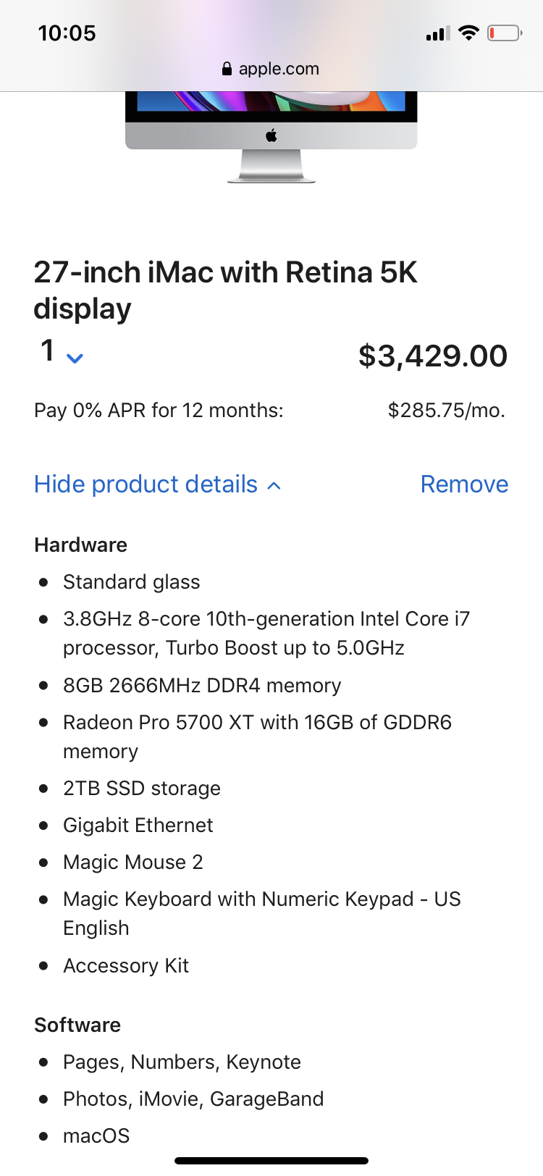Select the Magic Mouse 2 list item
The image size is (543, 1176).
coord(133,862)
